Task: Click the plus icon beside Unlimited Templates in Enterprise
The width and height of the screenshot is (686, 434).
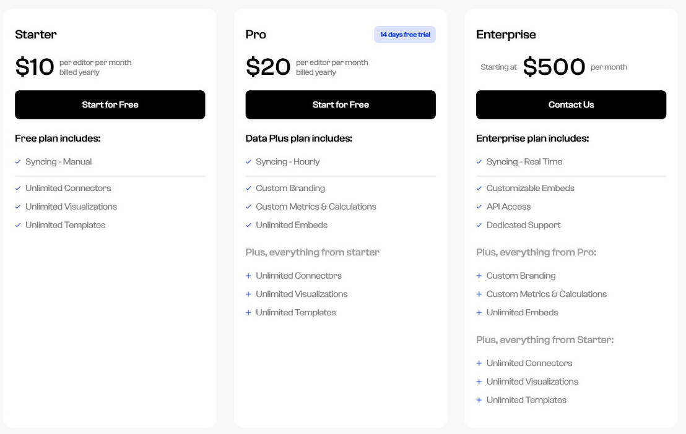Action: point(479,400)
